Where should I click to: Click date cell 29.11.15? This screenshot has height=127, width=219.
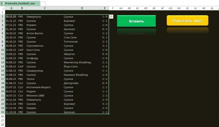click(11, 17)
